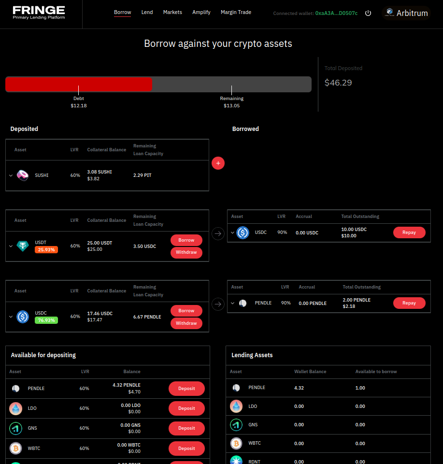Click 3.08 SUSHI collateral balance

(100, 172)
